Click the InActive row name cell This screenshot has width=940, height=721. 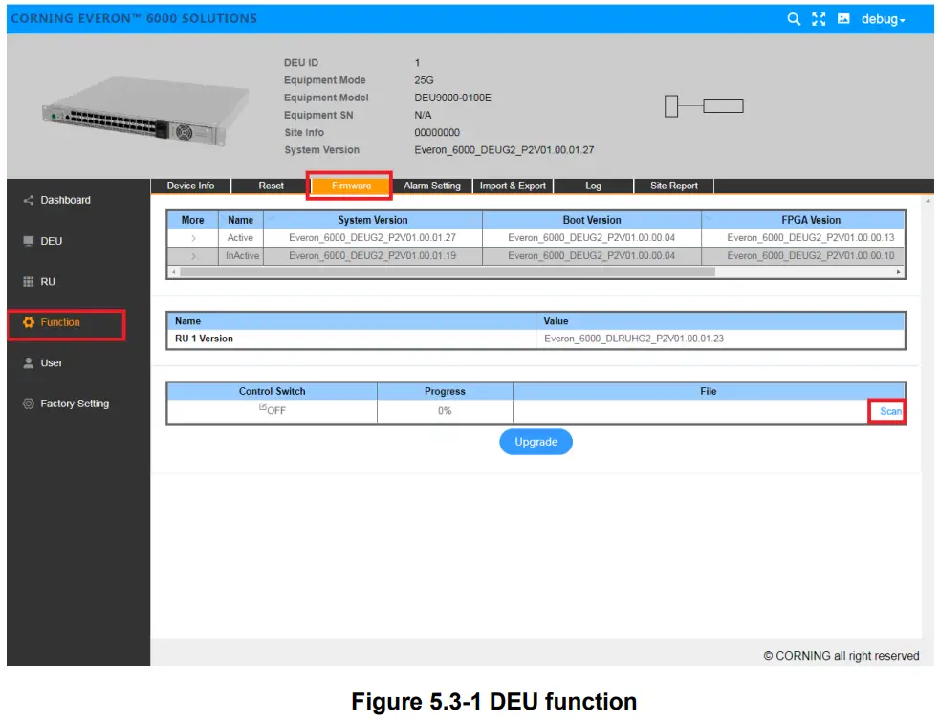242,256
